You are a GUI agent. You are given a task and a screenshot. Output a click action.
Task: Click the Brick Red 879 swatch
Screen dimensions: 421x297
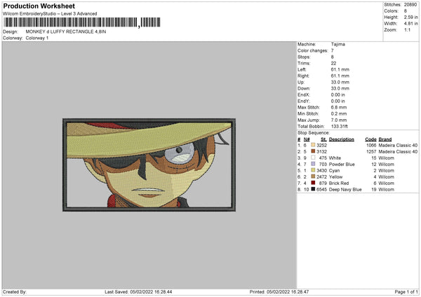(313, 183)
